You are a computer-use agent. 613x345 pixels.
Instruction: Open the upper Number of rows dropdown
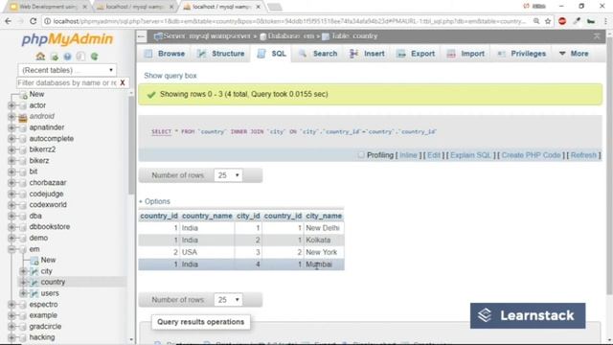(x=228, y=175)
